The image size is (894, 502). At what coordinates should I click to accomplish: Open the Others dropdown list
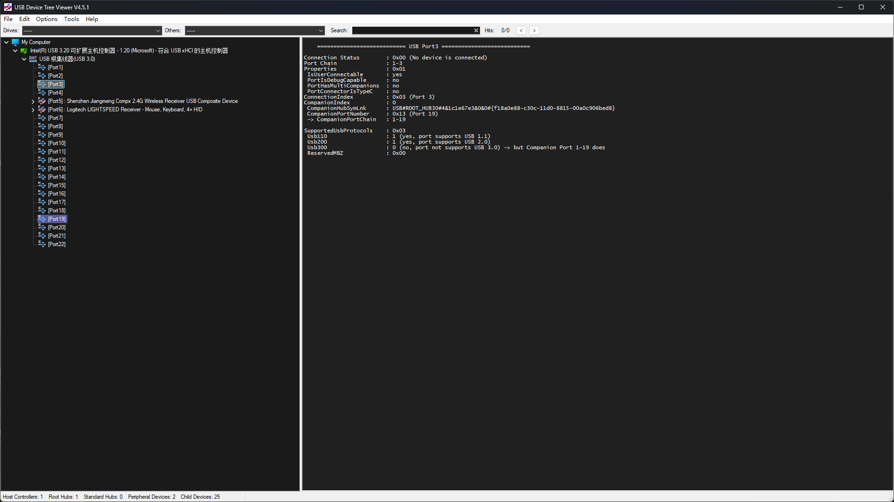pos(320,30)
